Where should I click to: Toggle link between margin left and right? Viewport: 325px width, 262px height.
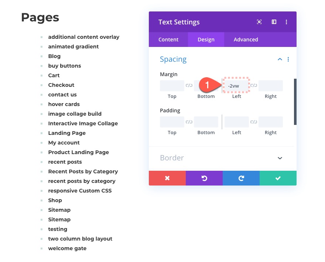tap(254, 85)
